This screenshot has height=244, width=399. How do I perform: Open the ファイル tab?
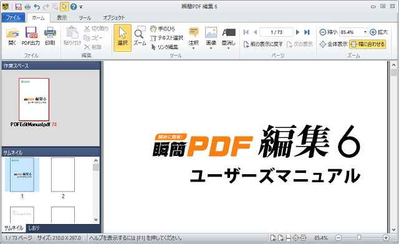point(13,17)
